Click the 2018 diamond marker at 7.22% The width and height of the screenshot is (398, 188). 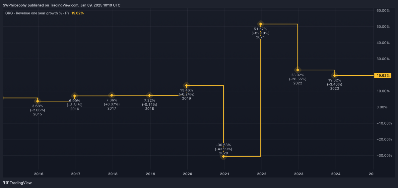(149, 95)
